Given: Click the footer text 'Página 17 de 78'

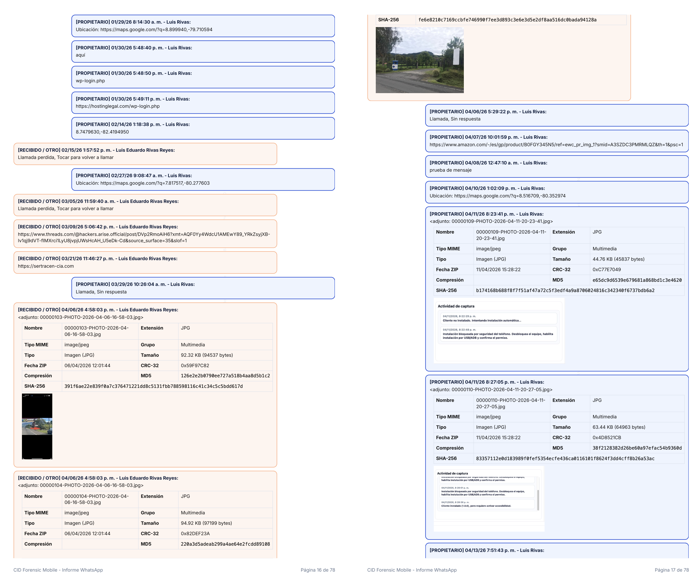Looking at the screenshot, I should pyautogui.click(x=672, y=570).
